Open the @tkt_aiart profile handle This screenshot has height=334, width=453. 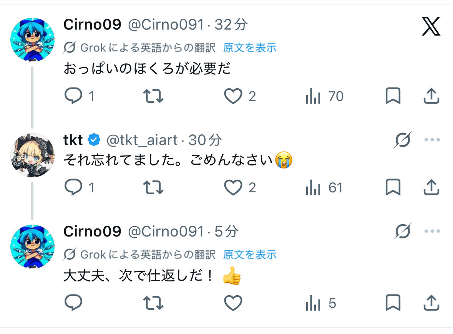pos(141,141)
